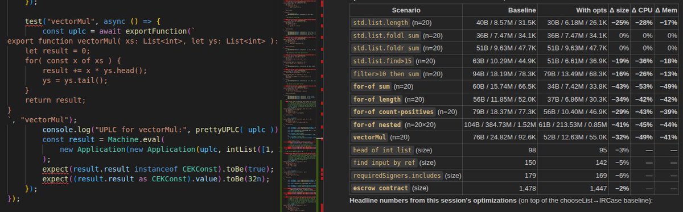Viewport: 683px width, 212px height.
Task: Click the 'ys = ys.tail();' line
Action: tap(76, 80)
